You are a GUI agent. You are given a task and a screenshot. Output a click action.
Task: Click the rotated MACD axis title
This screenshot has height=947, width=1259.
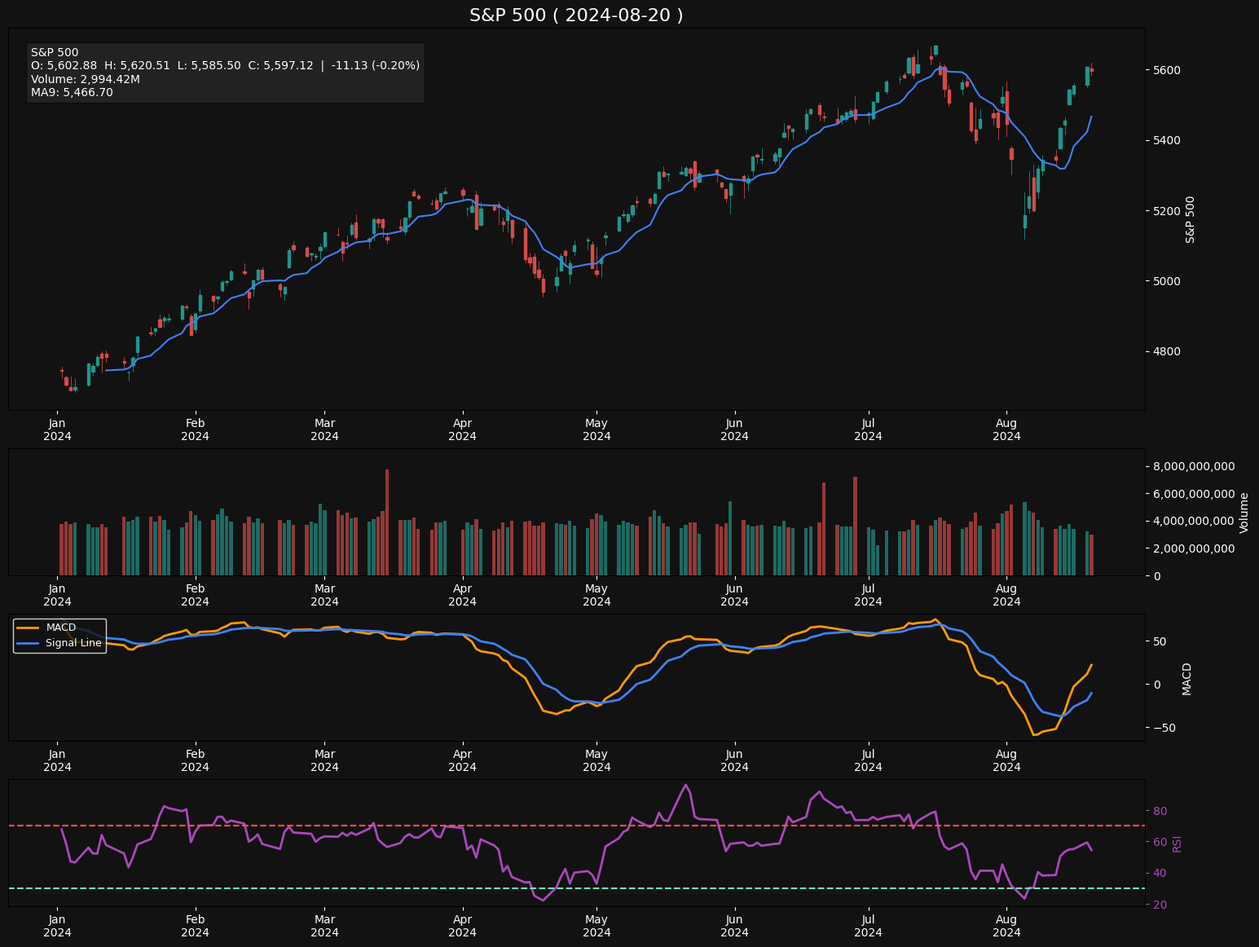tap(1186, 679)
